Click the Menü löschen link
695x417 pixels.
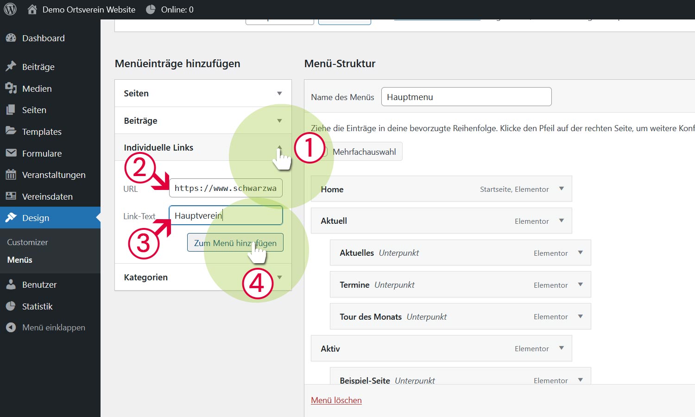click(x=336, y=400)
